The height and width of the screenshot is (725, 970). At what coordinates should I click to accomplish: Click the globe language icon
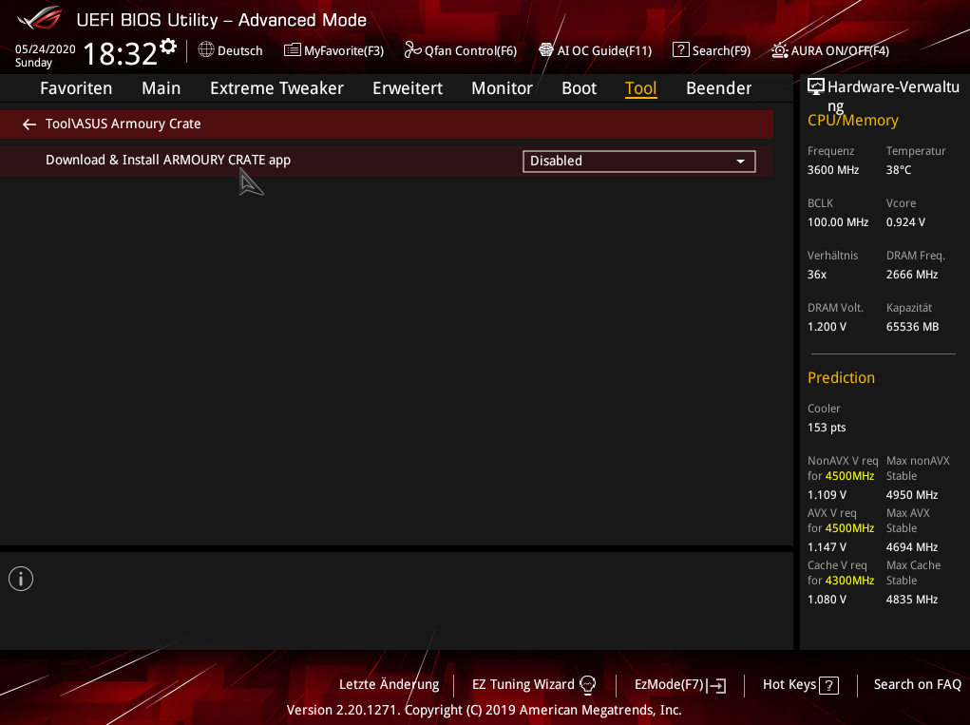(206, 49)
